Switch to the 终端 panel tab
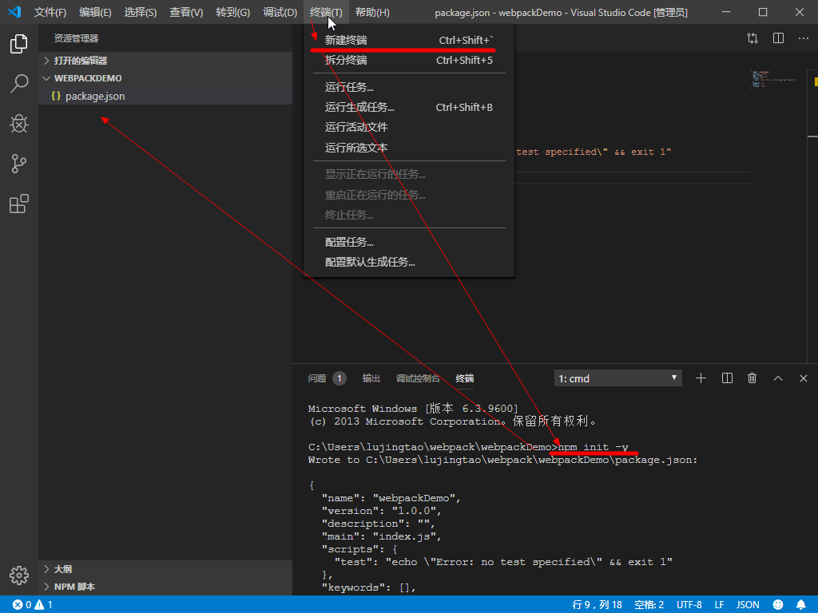The width and height of the screenshot is (818, 613). coord(464,378)
